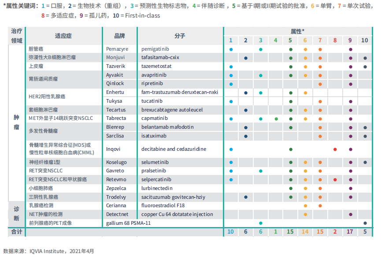Click the capmatinib molecule name

pos(155,119)
